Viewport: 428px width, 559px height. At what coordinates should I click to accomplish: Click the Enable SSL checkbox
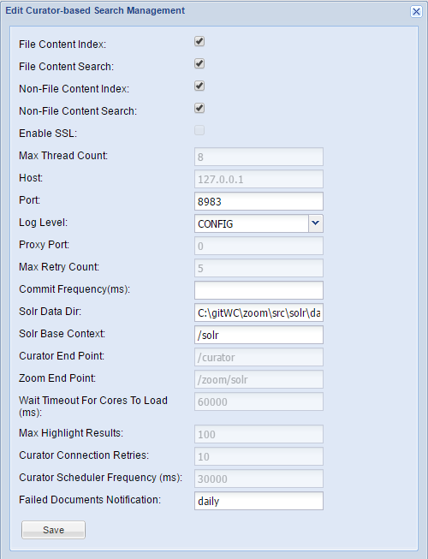199,130
